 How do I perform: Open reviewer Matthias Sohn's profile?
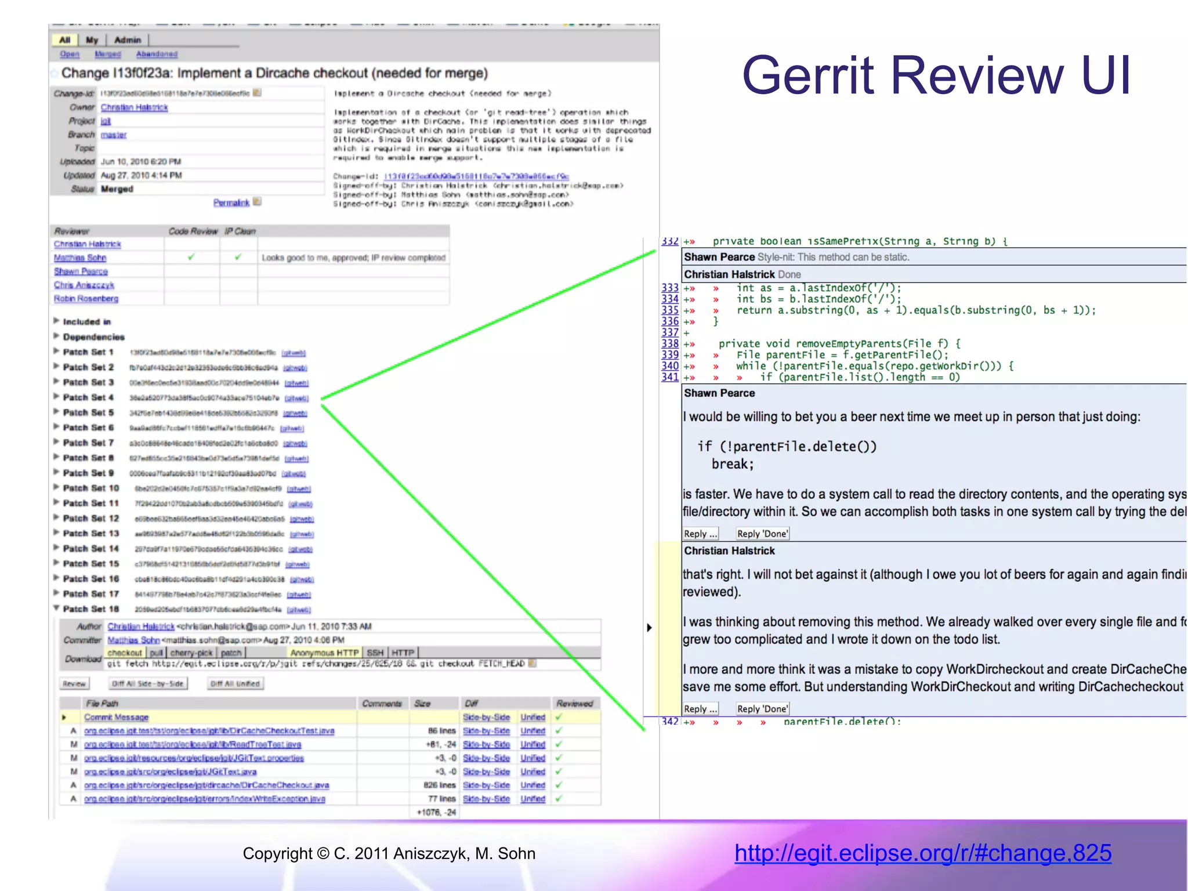80,258
